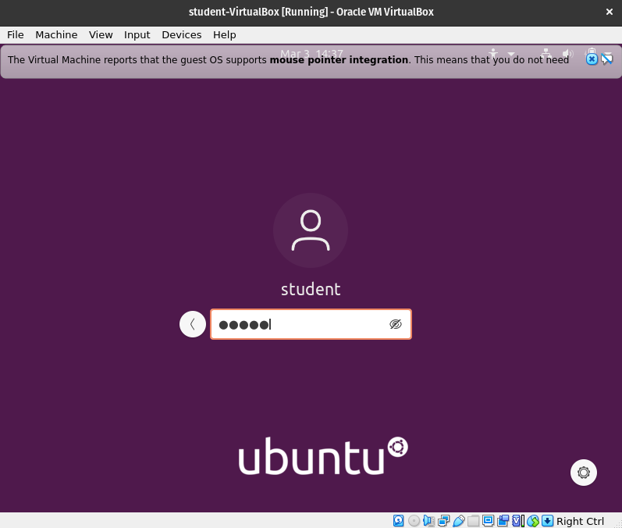Dismiss the mouse pointer integration notification
This screenshot has height=528, width=622.
(x=592, y=59)
